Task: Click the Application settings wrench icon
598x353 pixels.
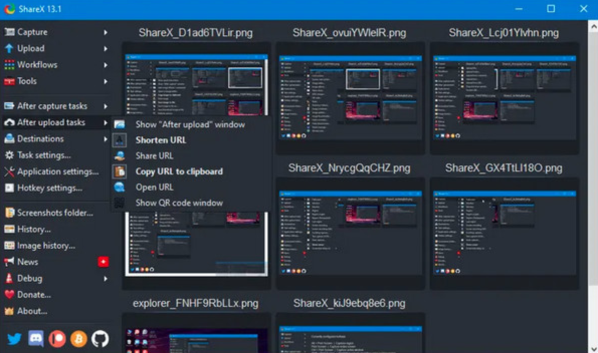Action: tap(9, 171)
